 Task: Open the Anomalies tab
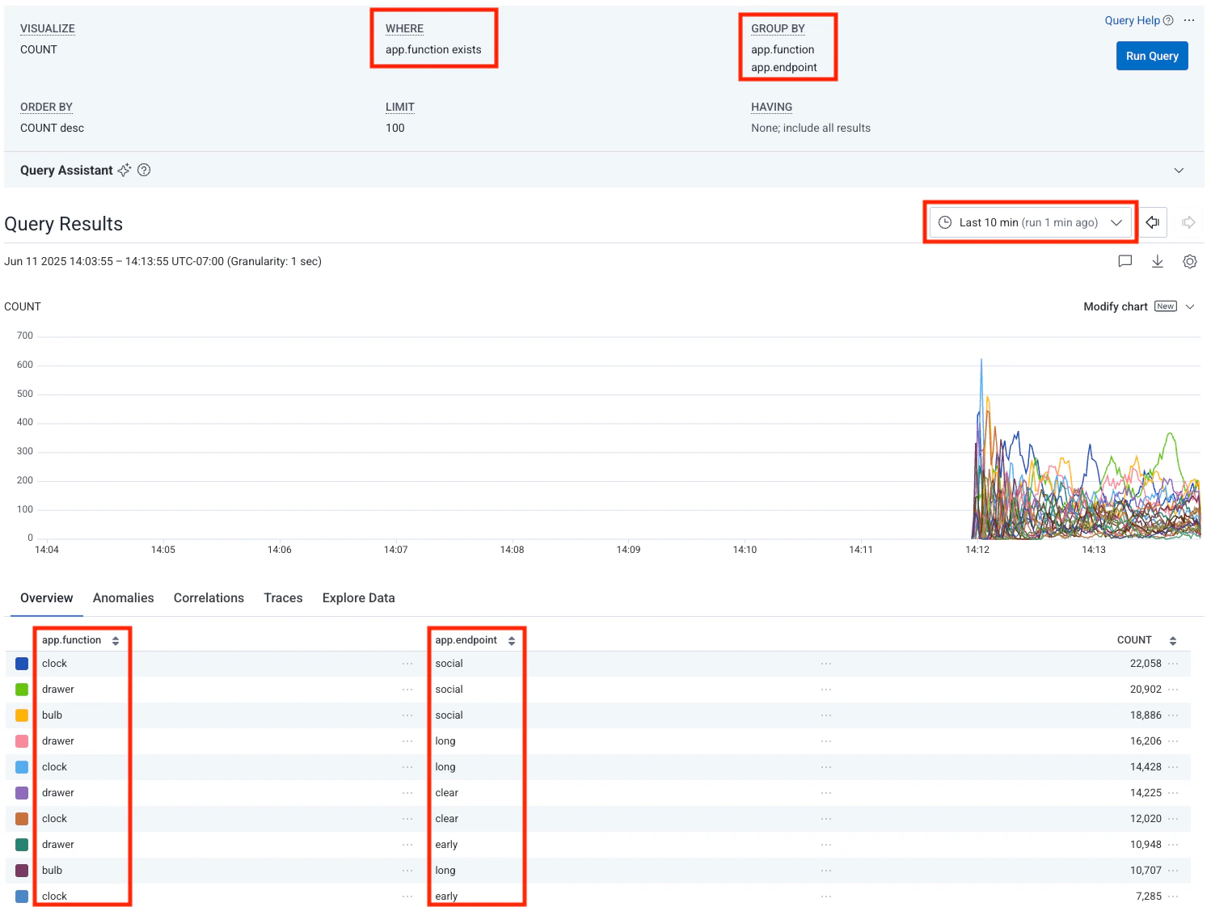tap(123, 597)
